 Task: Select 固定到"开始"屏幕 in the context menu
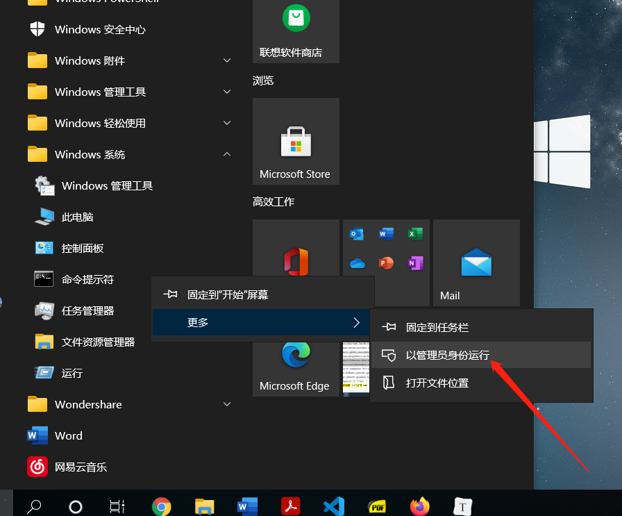point(263,294)
